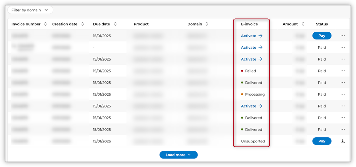The image size is (356, 167).
Task: Click Pay button in the Unsupported row
Action: pos(322,141)
